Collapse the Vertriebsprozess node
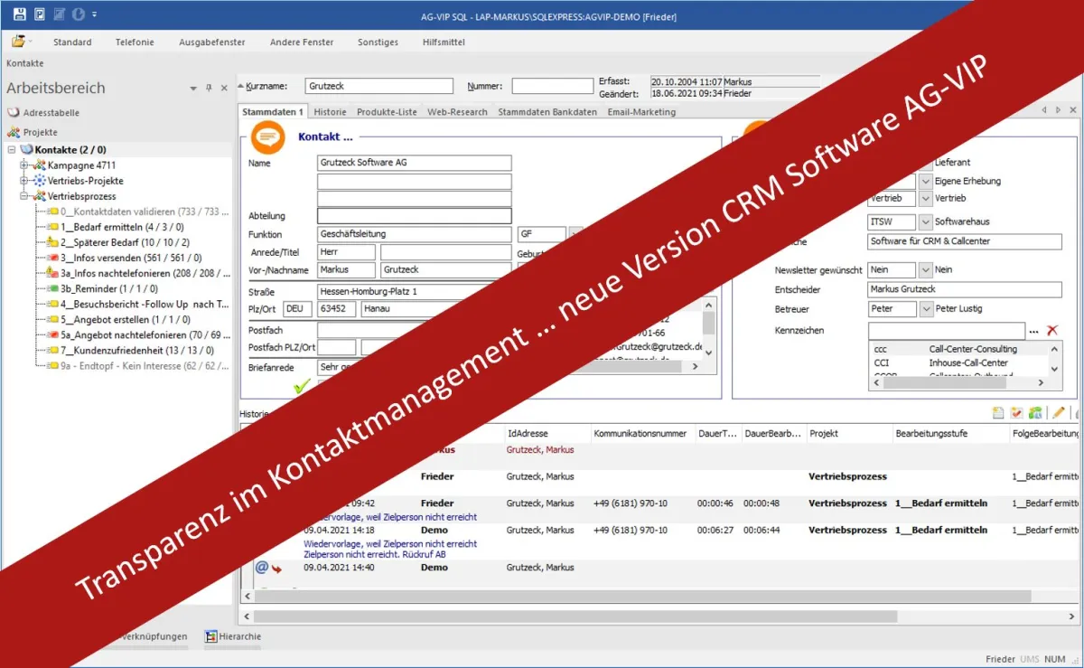The height and width of the screenshot is (668, 1084). pyautogui.click(x=24, y=196)
